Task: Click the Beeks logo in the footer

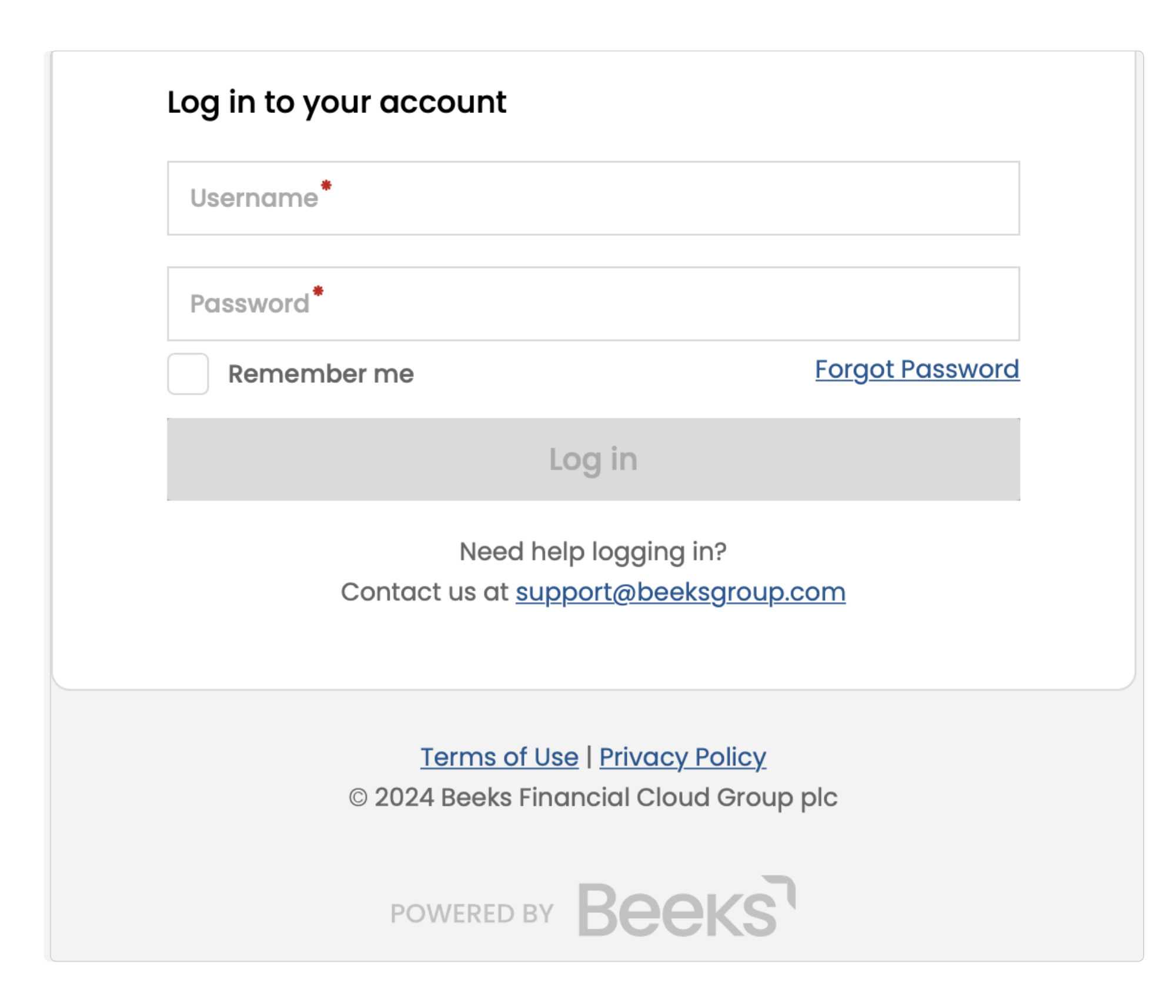Action: tap(686, 906)
